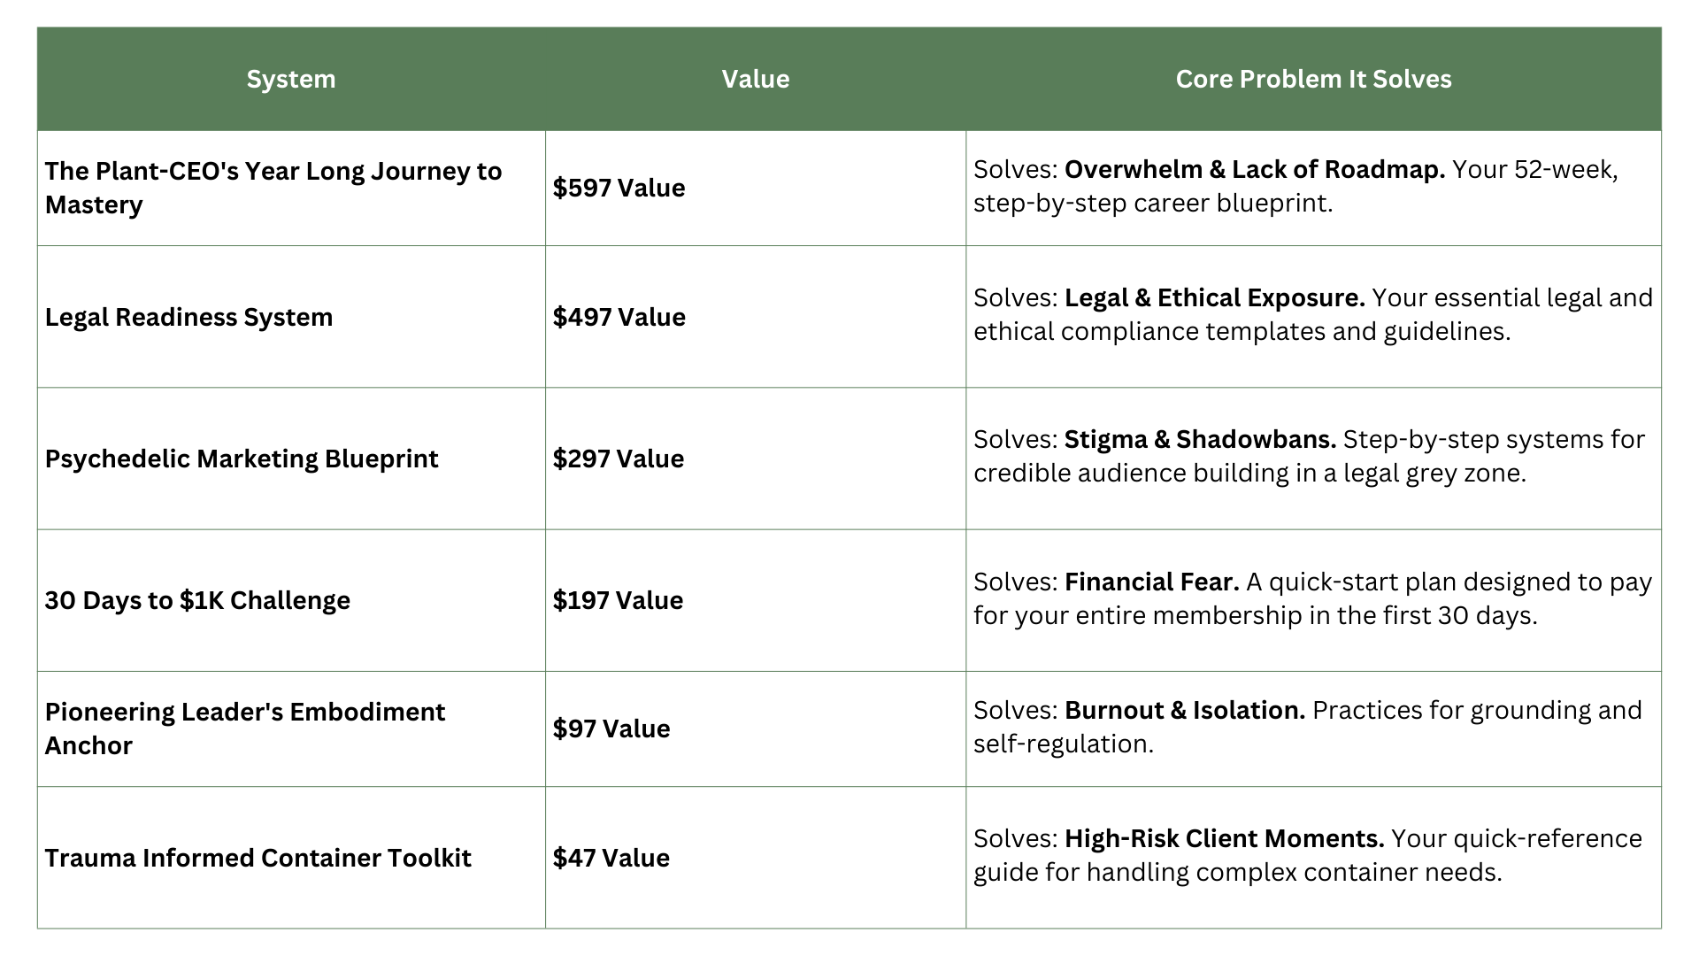Click the Value column header
Image resolution: width=1699 pixels, height=956 pixels.
tap(755, 80)
